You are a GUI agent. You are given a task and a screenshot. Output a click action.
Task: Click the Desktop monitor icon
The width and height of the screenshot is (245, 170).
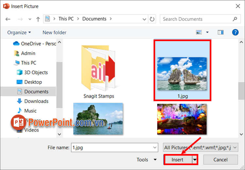pos(20,82)
